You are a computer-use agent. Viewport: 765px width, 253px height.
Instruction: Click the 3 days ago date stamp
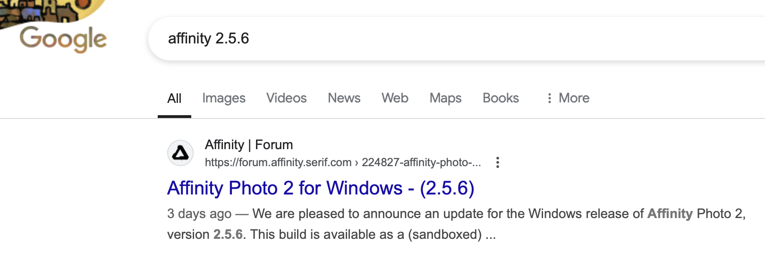pyautogui.click(x=199, y=214)
